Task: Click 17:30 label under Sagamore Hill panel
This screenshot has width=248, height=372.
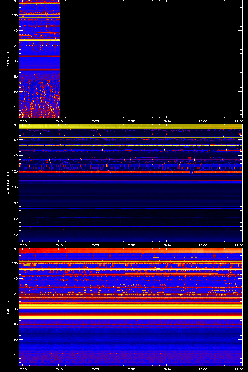Action: [x=131, y=245]
